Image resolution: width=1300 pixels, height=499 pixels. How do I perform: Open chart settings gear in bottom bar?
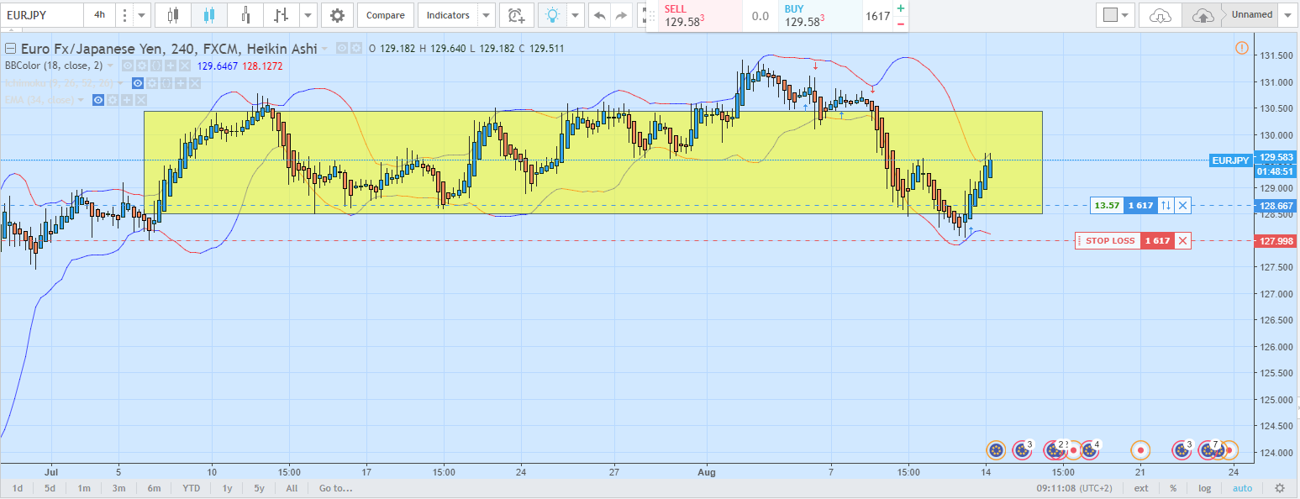coord(1280,488)
